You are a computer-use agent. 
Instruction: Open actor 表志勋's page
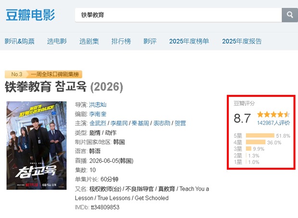pyautogui.click(x=161, y=123)
